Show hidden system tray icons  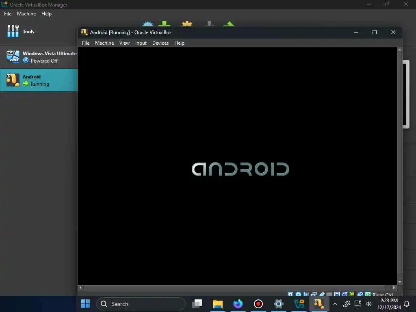pos(335,304)
